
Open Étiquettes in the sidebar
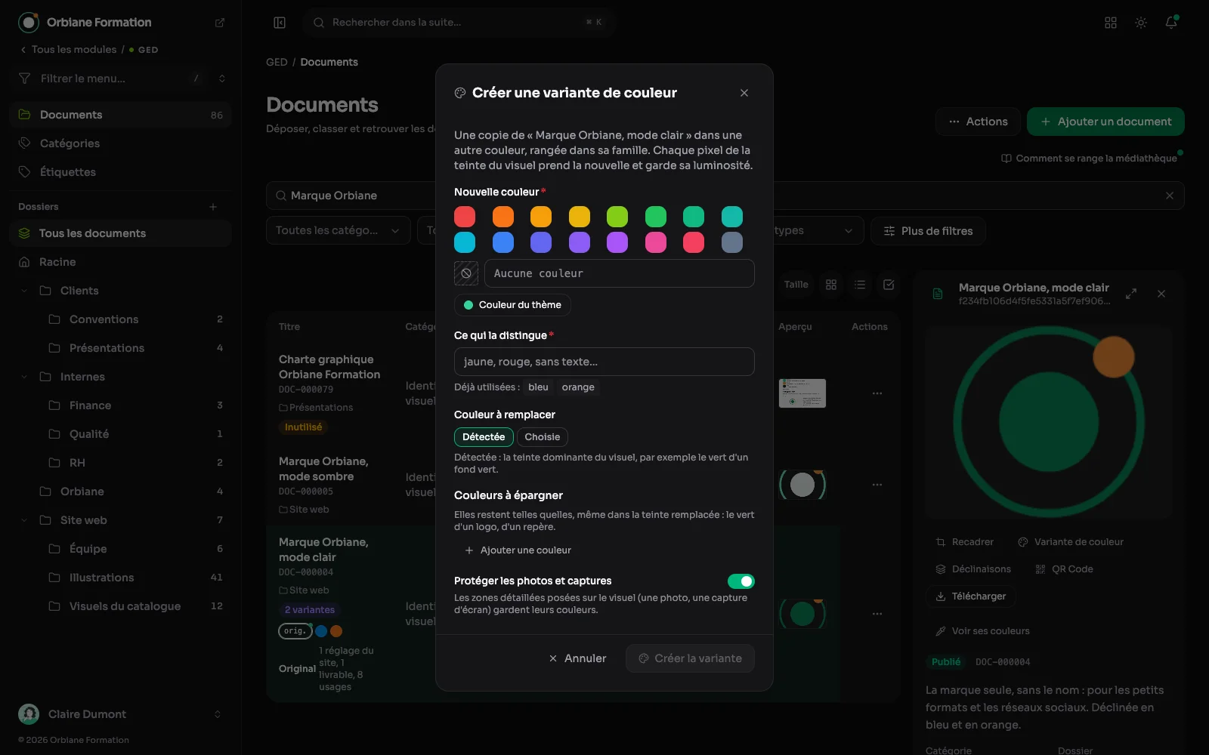pos(121,172)
